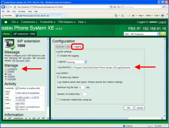The height and width of the screenshot is (128, 169).
Task: Open the IE Safety dropdown menu
Action: coord(149,15)
